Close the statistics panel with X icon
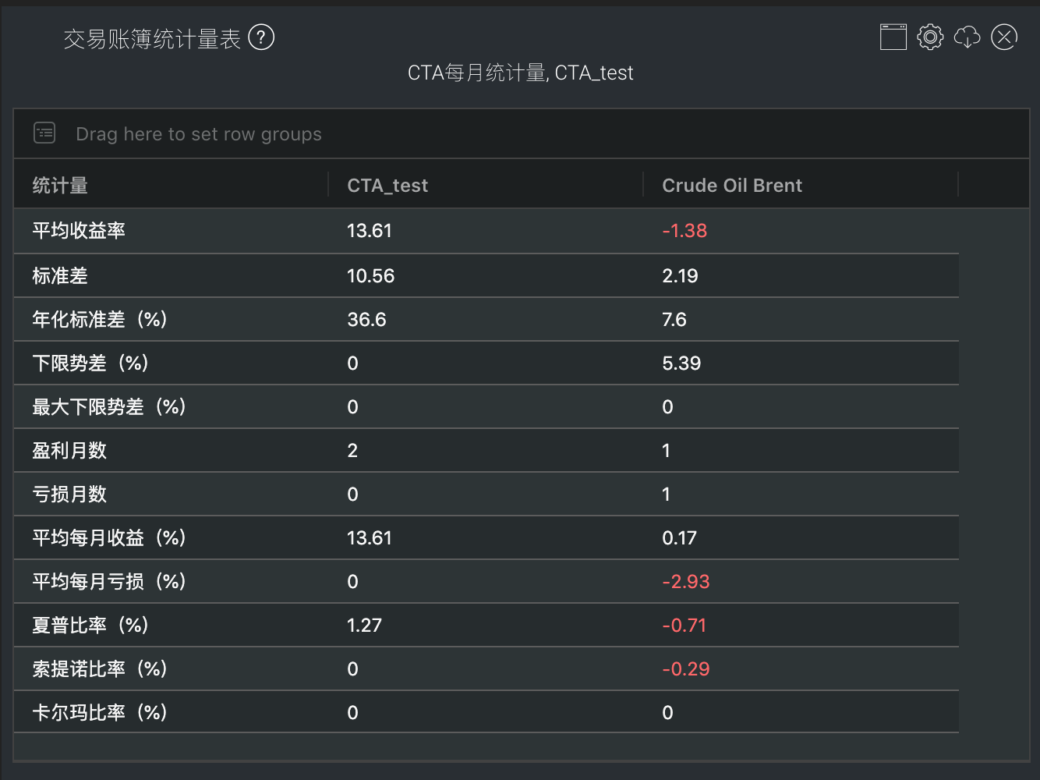 tap(1004, 37)
